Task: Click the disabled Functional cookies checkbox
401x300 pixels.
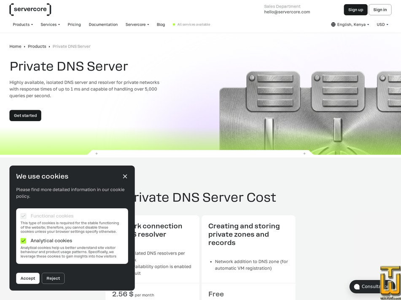Action: [23, 216]
